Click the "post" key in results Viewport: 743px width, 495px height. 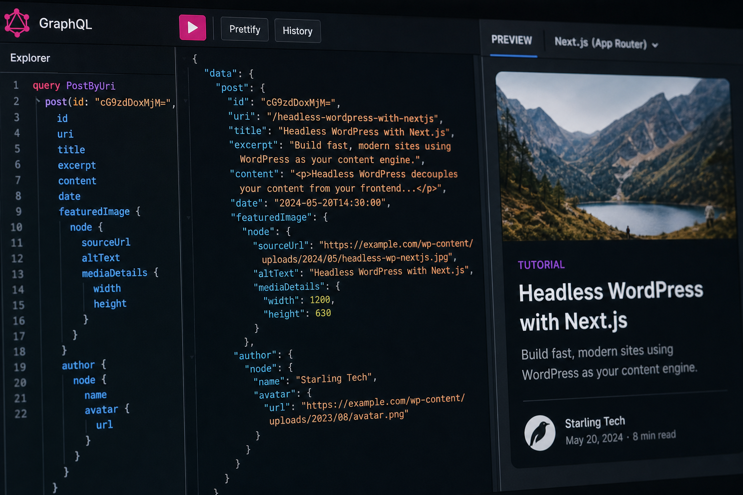tap(232, 88)
